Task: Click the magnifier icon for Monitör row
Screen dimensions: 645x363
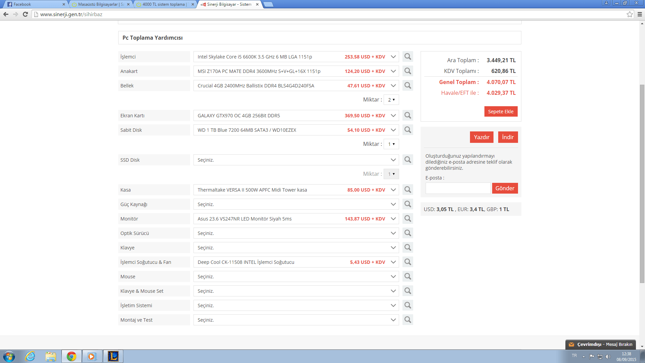Action: tap(407, 218)
